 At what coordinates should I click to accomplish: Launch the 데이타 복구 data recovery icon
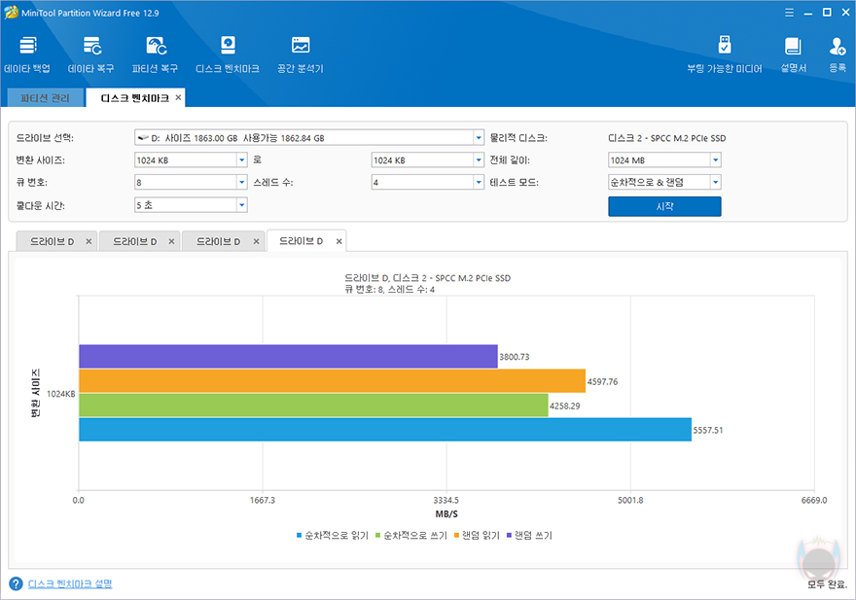[x=91, y=54]
